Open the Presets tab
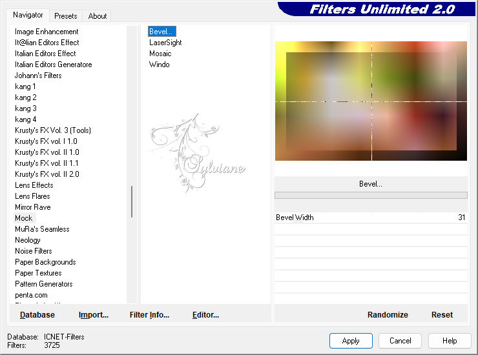This screenshot has width=478, height=355. [65, 16]
